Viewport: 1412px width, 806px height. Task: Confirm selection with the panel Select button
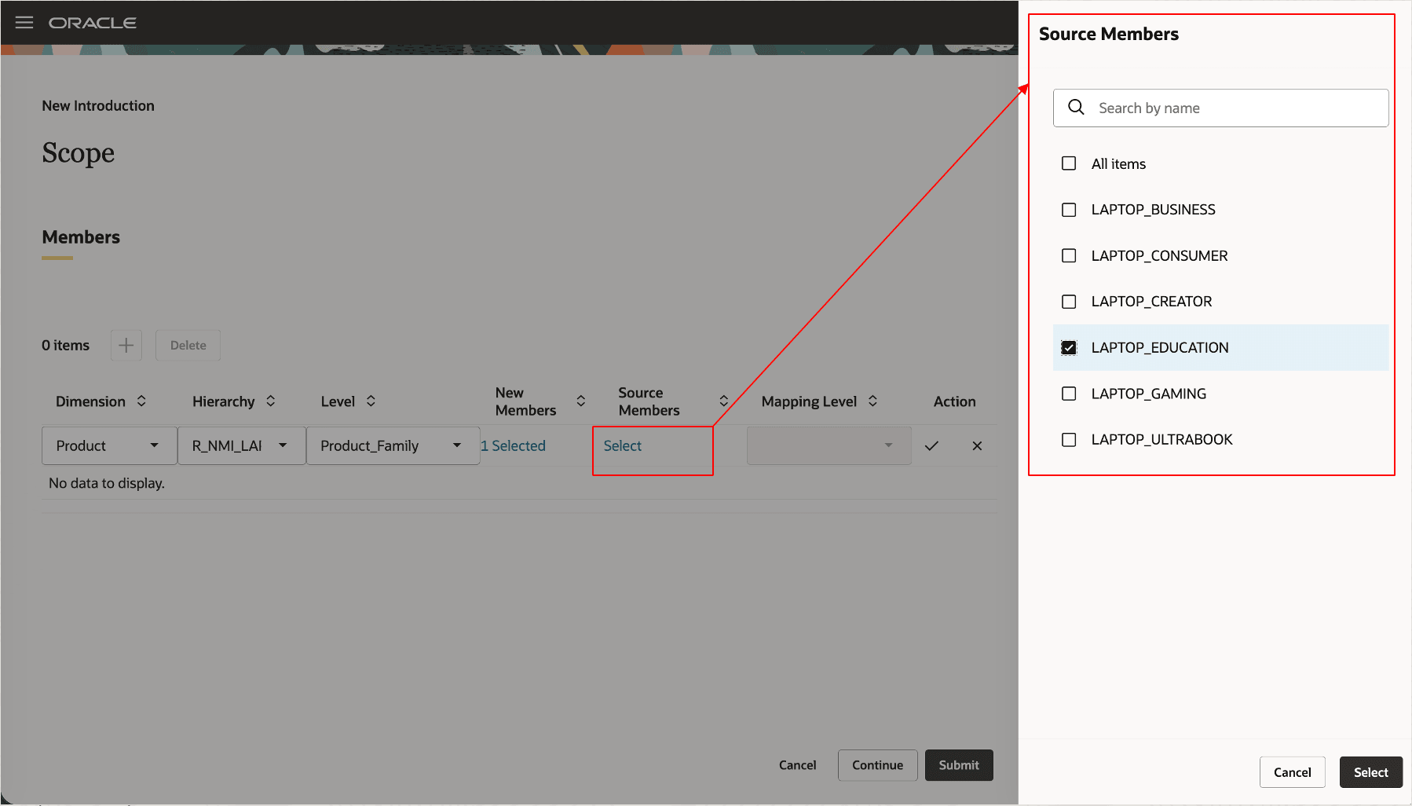1370,772
